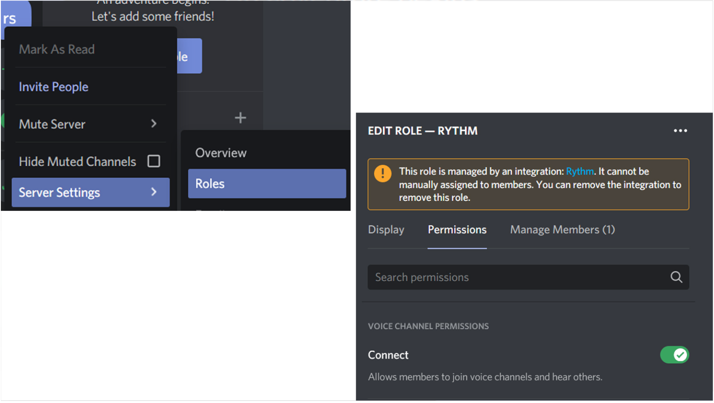Switch to the Display tab
Image resolution: width=714 pixels, height=403 pixels.
386,230
